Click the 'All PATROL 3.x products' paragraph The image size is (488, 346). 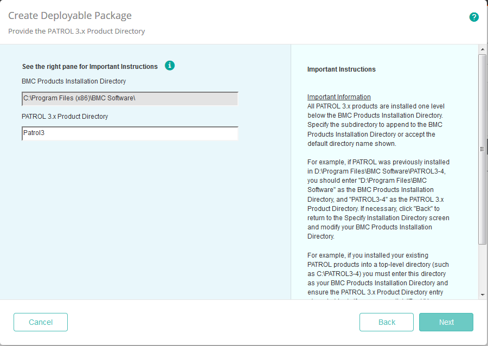pyautogui.click(x=375, y=125)
